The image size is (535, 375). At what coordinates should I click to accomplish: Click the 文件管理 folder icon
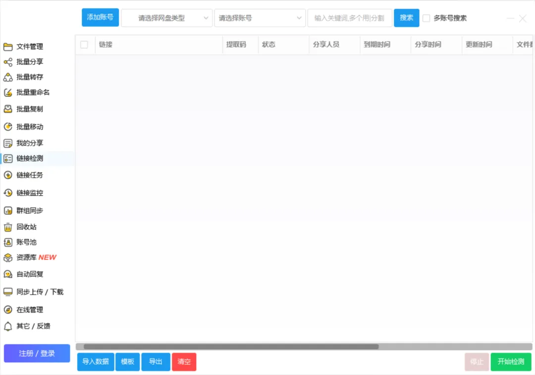coord(8,46)
